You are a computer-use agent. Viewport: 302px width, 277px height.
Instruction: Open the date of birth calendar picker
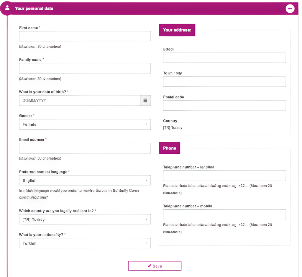145,100
